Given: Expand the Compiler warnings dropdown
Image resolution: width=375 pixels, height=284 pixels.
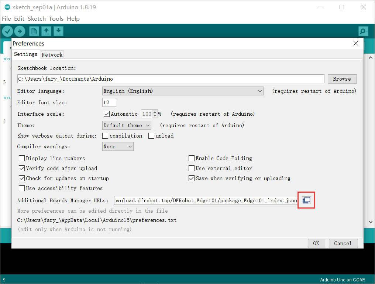Looking at the screenshot, I should pos(118,146).
